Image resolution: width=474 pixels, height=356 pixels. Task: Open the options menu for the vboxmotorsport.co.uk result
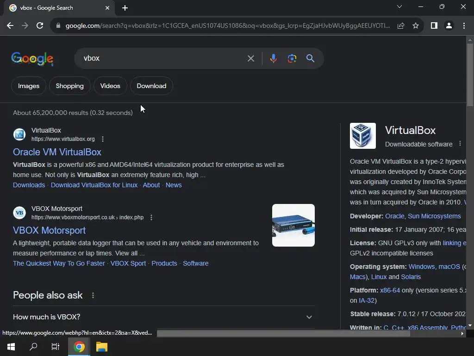(151, 217)
